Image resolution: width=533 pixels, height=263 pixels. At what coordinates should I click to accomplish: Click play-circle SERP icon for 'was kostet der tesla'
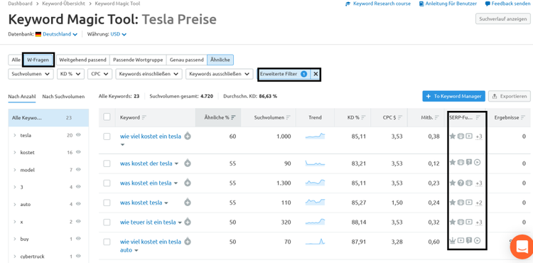477,163
